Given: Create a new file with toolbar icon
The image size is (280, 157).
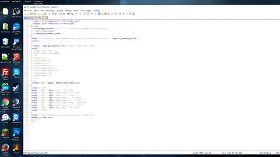Looking at the screenshot, I should coord(25,14).
